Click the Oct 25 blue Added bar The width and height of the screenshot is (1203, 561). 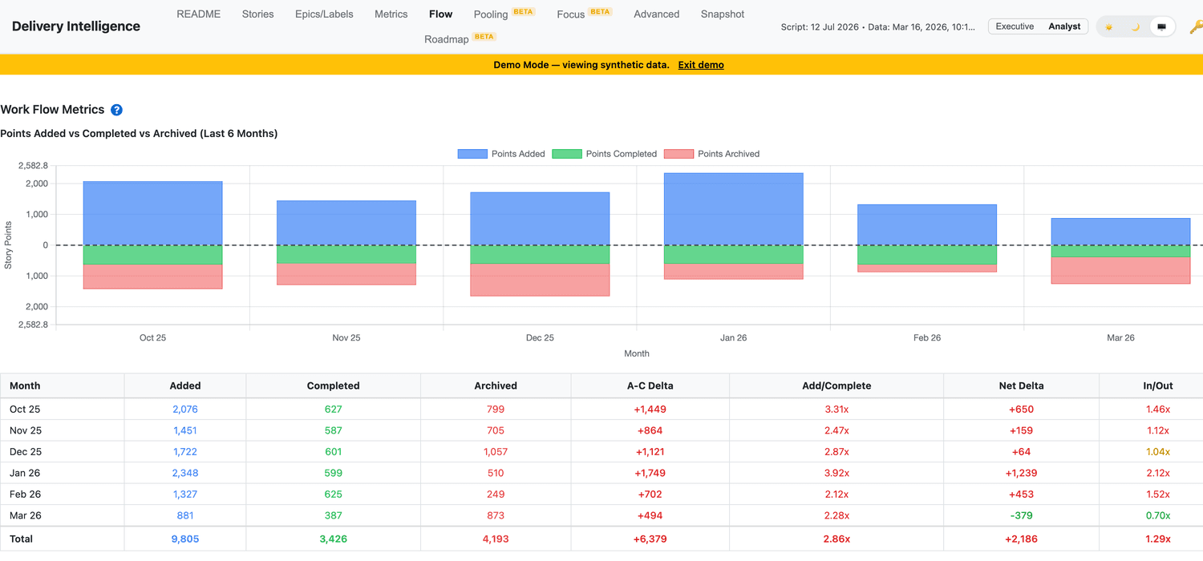click(x=152, y=213)
